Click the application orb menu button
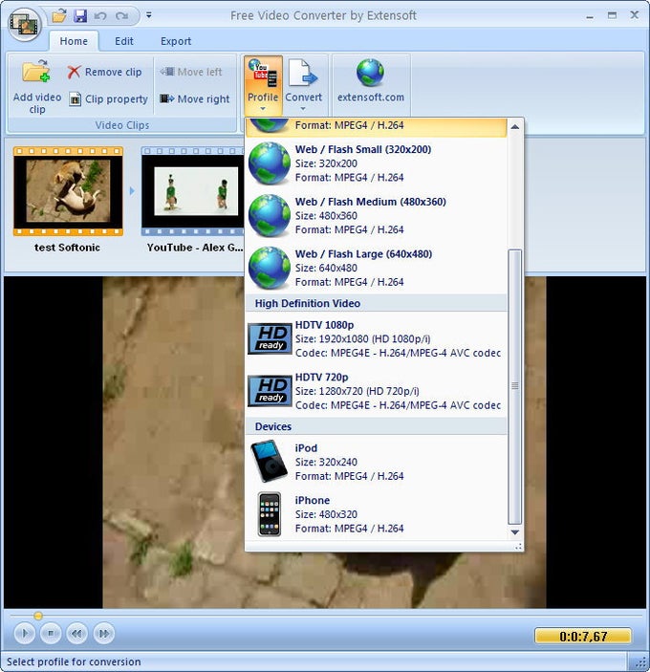Image resolution: width=650 pixels, height=672 pixels. (25, 24)
